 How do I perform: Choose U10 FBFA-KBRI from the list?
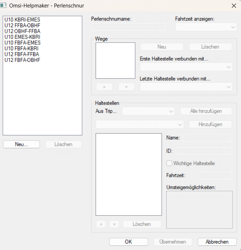click(22, 49)
